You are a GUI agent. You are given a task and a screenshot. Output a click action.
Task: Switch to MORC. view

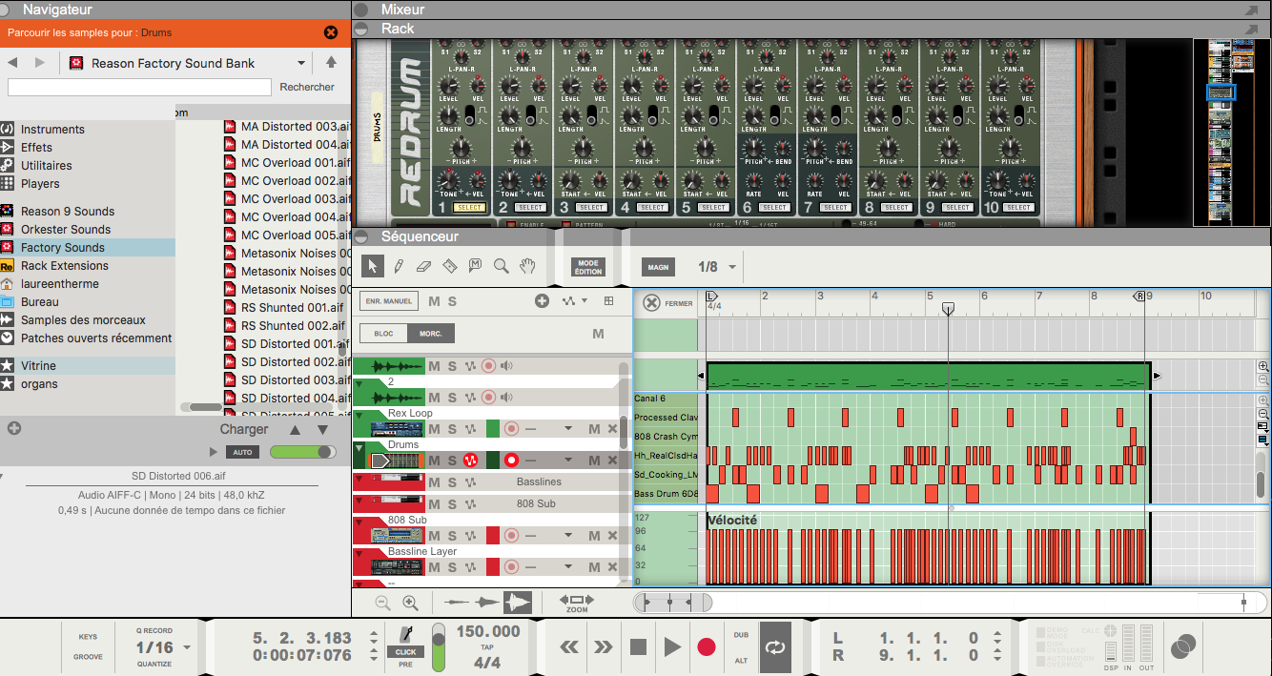pyautogui.click(x=431, y=334)
